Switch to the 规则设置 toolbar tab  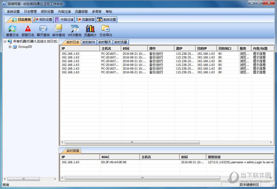(43, 20)
